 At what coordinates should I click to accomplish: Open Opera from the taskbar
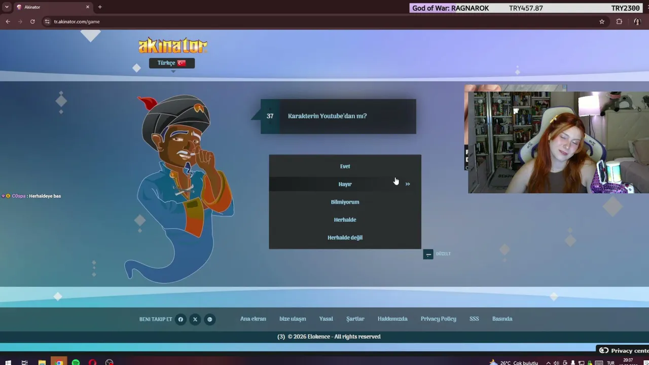coord(92,362)
